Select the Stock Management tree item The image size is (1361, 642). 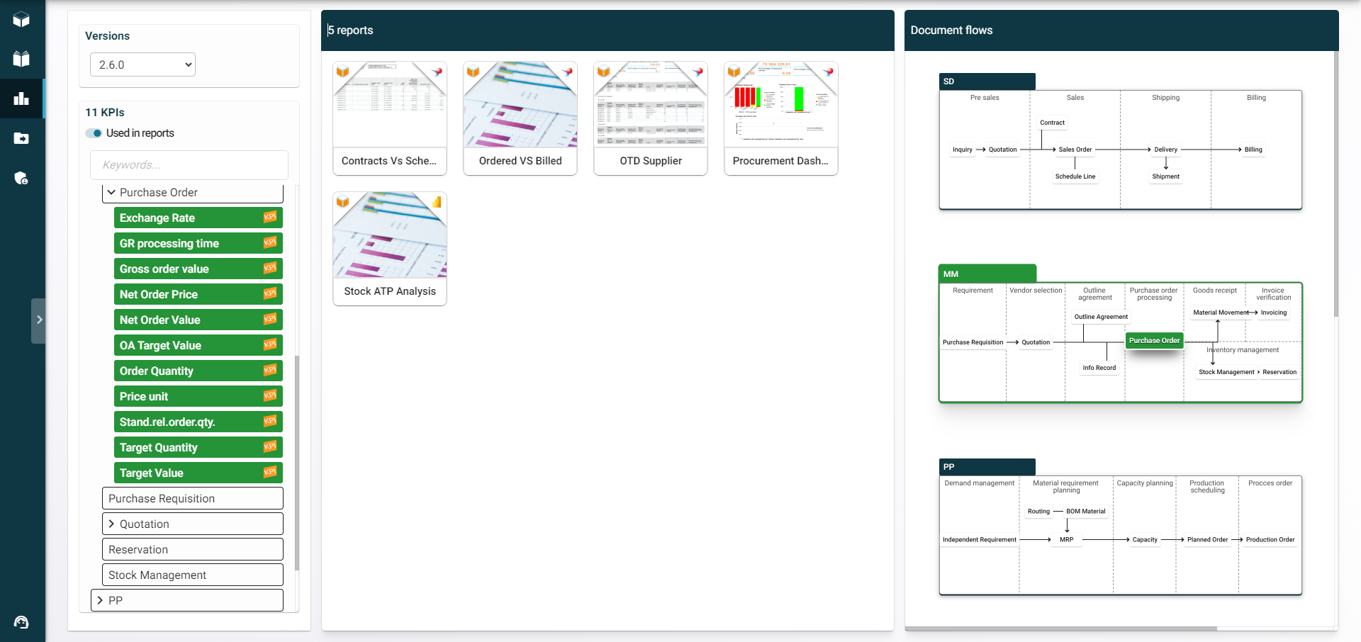(192, 575)
